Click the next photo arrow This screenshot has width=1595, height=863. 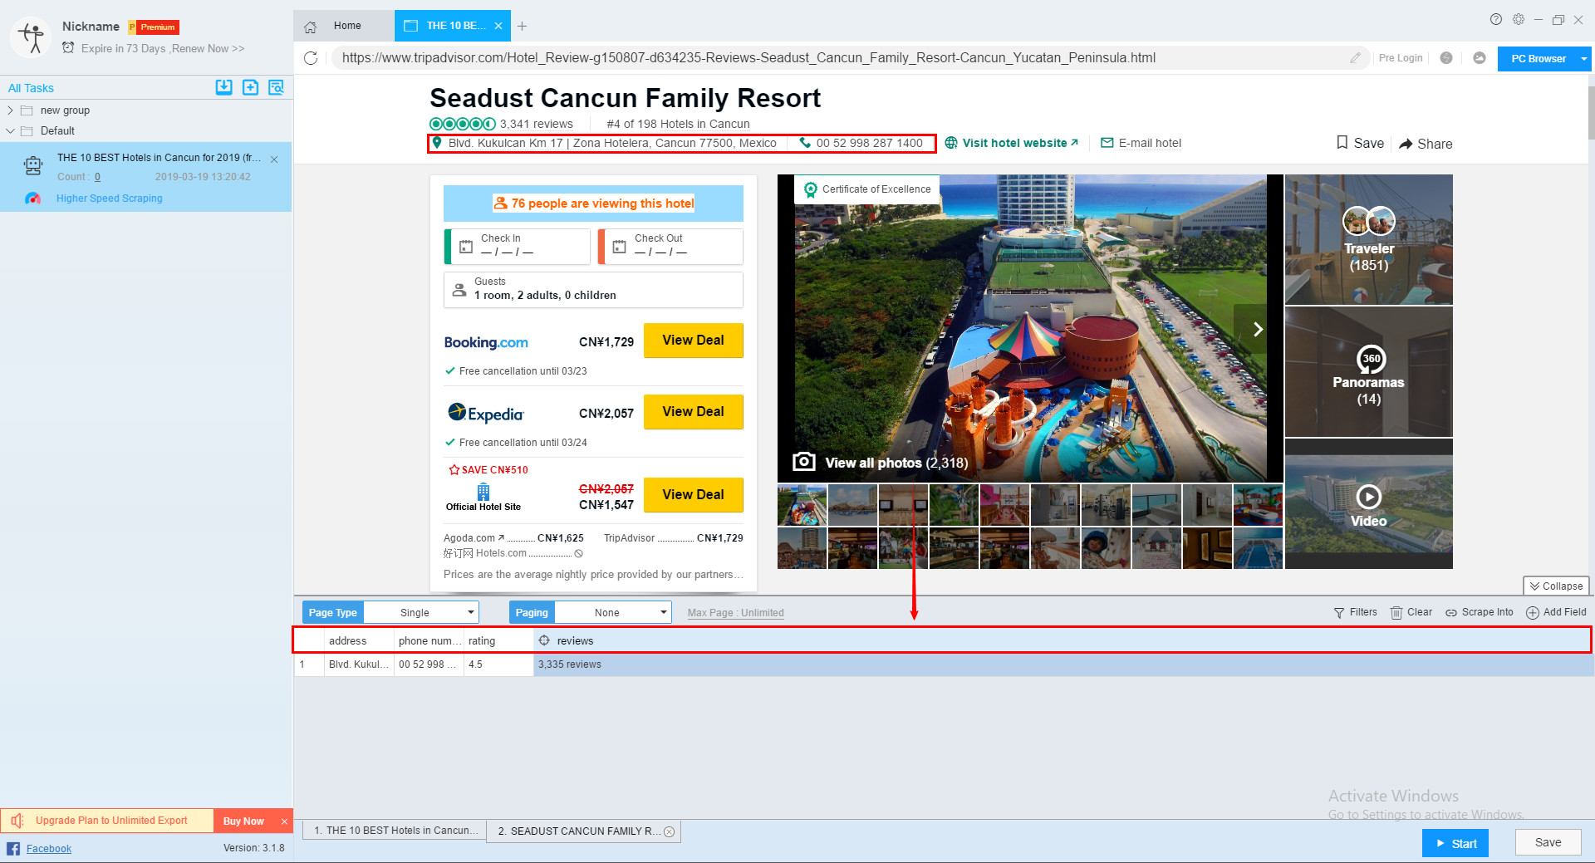pos(1258,329)
